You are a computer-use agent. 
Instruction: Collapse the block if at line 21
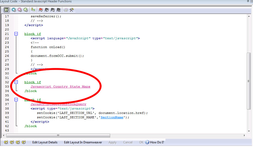pos(16,34)
